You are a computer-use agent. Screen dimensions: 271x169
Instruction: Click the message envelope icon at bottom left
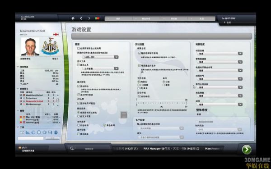(20, 148)
